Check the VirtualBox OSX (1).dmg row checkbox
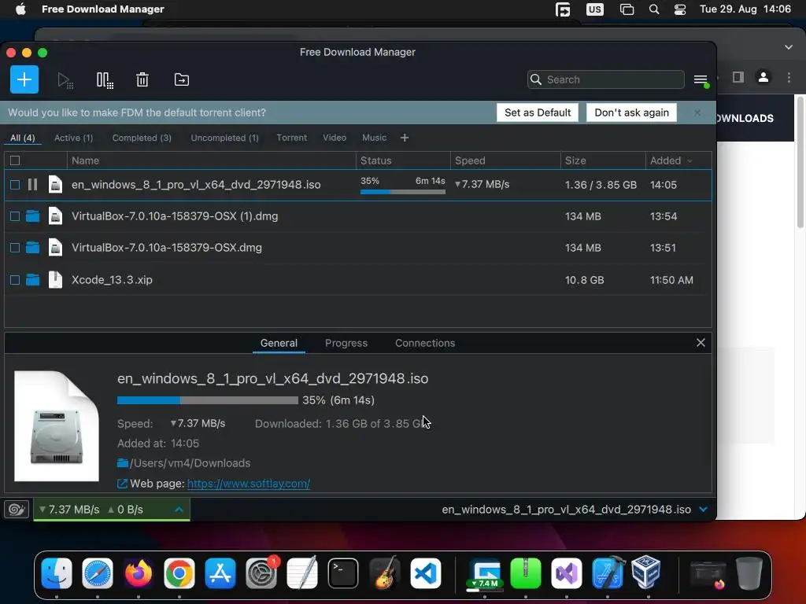This screenshot has width=806, height=604. (15, 216)
